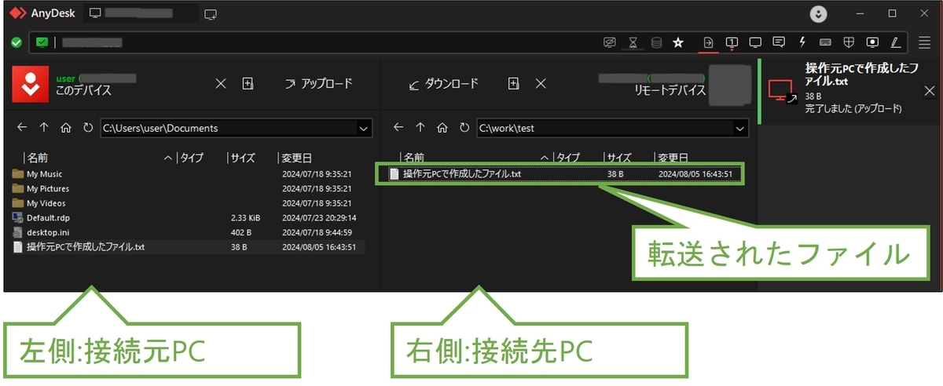Create new folder in remote device panel
943x386 pixels.
[514, 83]
